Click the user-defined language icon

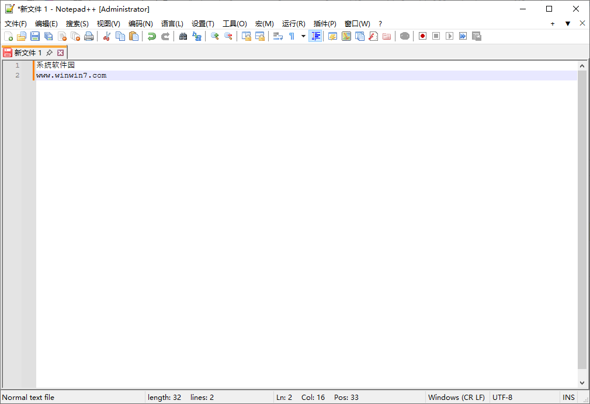(332, 36)
